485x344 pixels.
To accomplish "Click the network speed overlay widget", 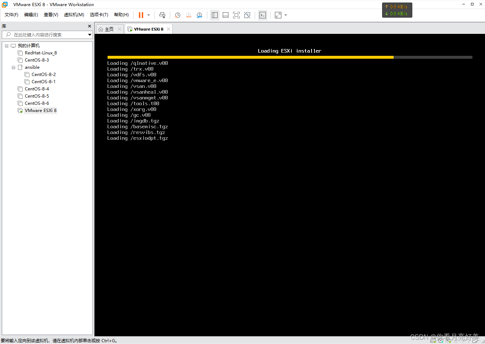I will 397,10.
